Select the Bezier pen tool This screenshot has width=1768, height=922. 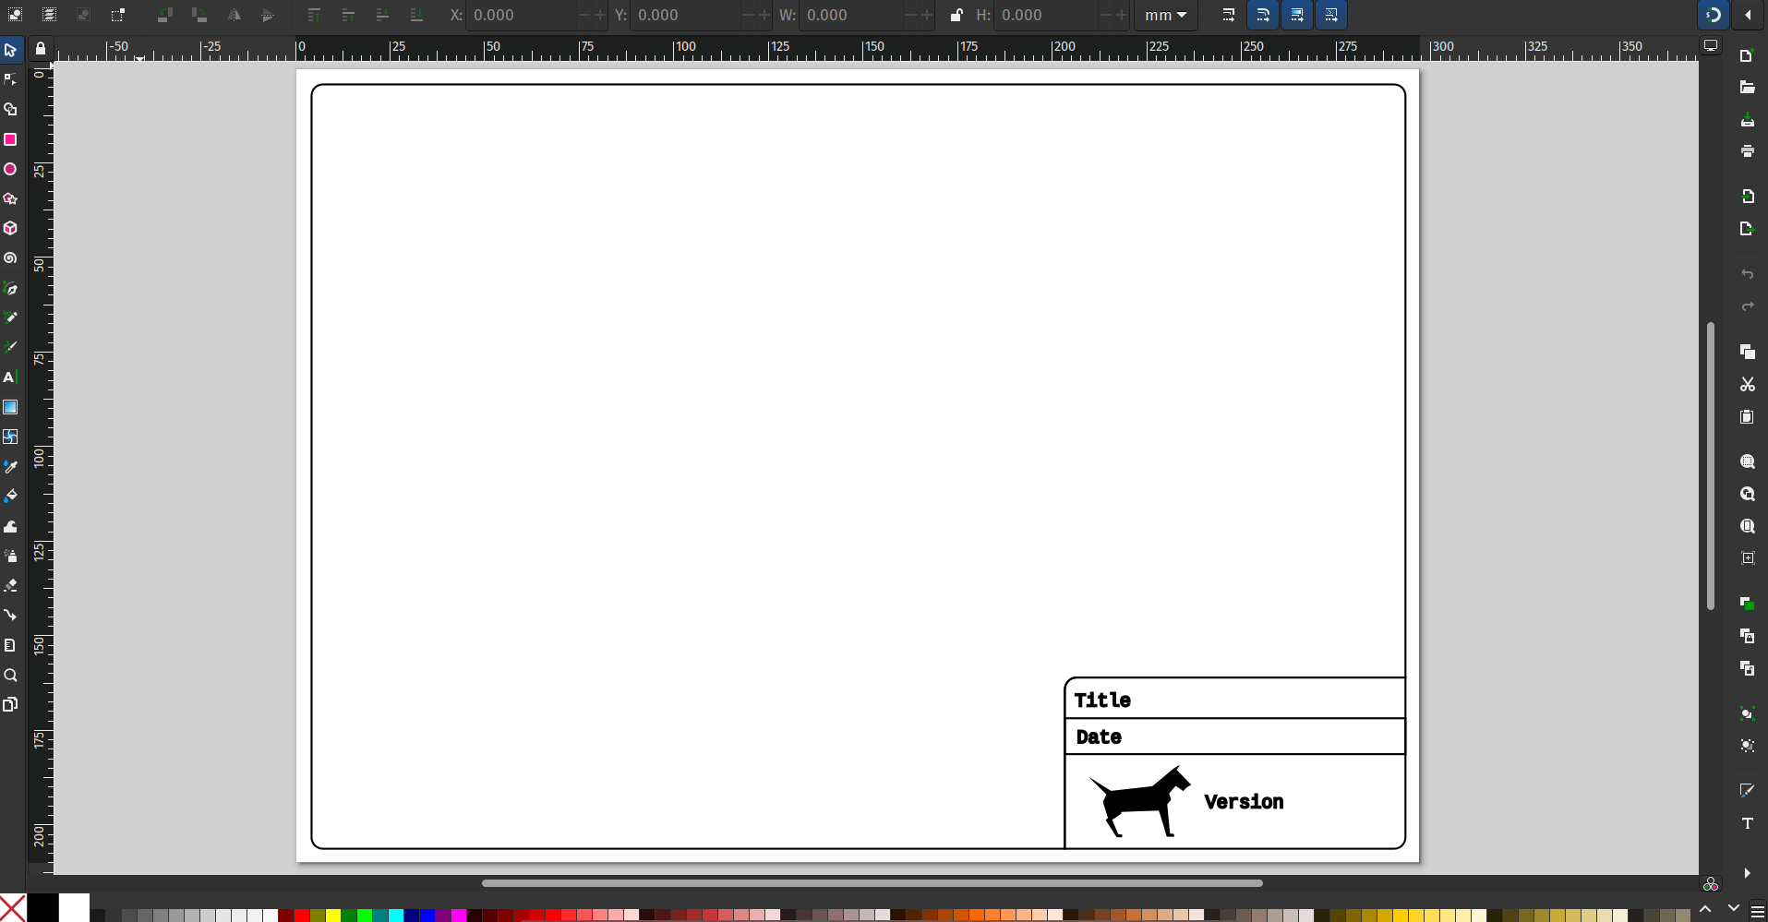coord(11,289)
